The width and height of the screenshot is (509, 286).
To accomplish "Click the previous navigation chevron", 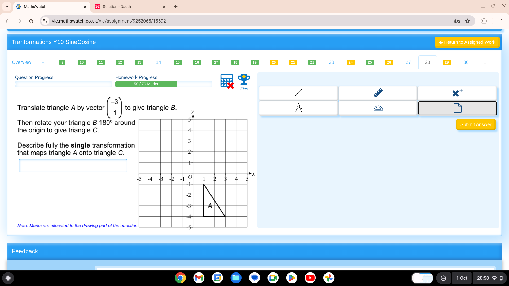I will point(43,62).
